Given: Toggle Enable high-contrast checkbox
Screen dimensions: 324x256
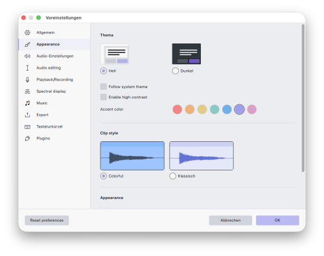Looking at the screenshot, I should coord(104,97).
